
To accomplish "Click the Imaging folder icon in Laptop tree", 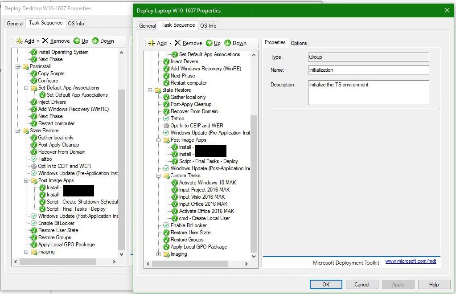I will (166, 254).
